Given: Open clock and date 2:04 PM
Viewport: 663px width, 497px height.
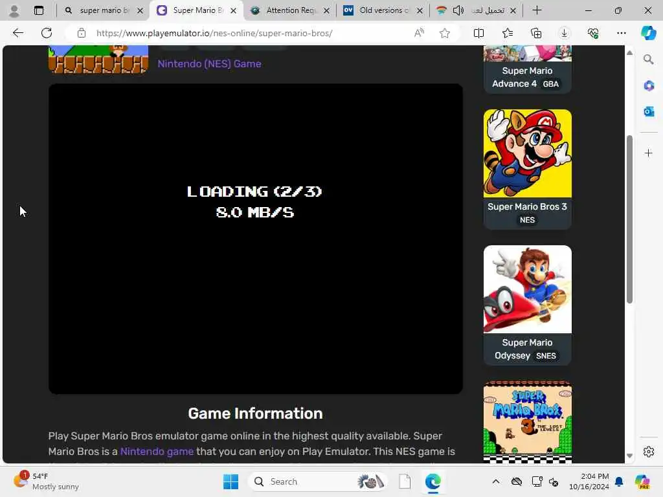Looking at the screenshot, I should 589,481.
